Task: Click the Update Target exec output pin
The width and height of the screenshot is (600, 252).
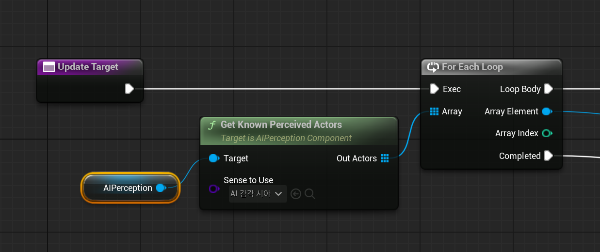Action: point(129,89)
